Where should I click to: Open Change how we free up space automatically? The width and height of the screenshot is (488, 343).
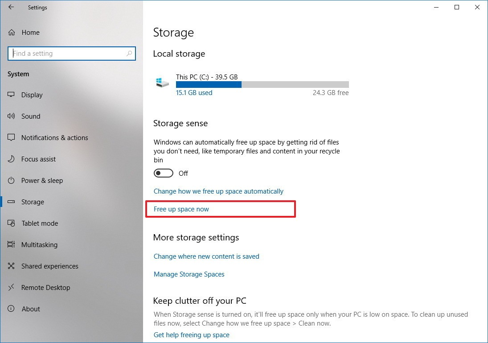218,191
